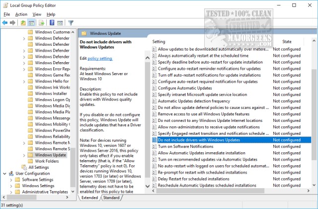Screen dimensions: 318x209
Task: Select 'Do not include drivers with Windows Updates'
Action: click(x=232, y=140)
